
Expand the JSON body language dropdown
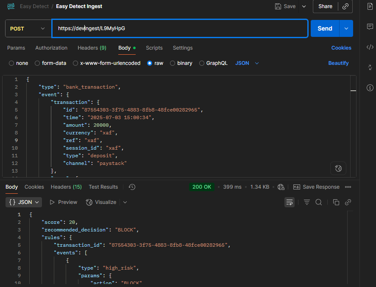point(247,63)
